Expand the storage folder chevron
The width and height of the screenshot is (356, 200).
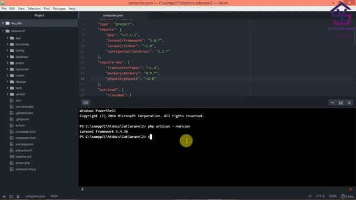pos(7,82)
